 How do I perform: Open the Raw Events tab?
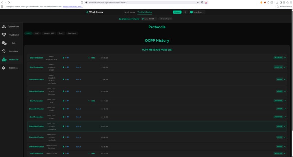(72, 33)
